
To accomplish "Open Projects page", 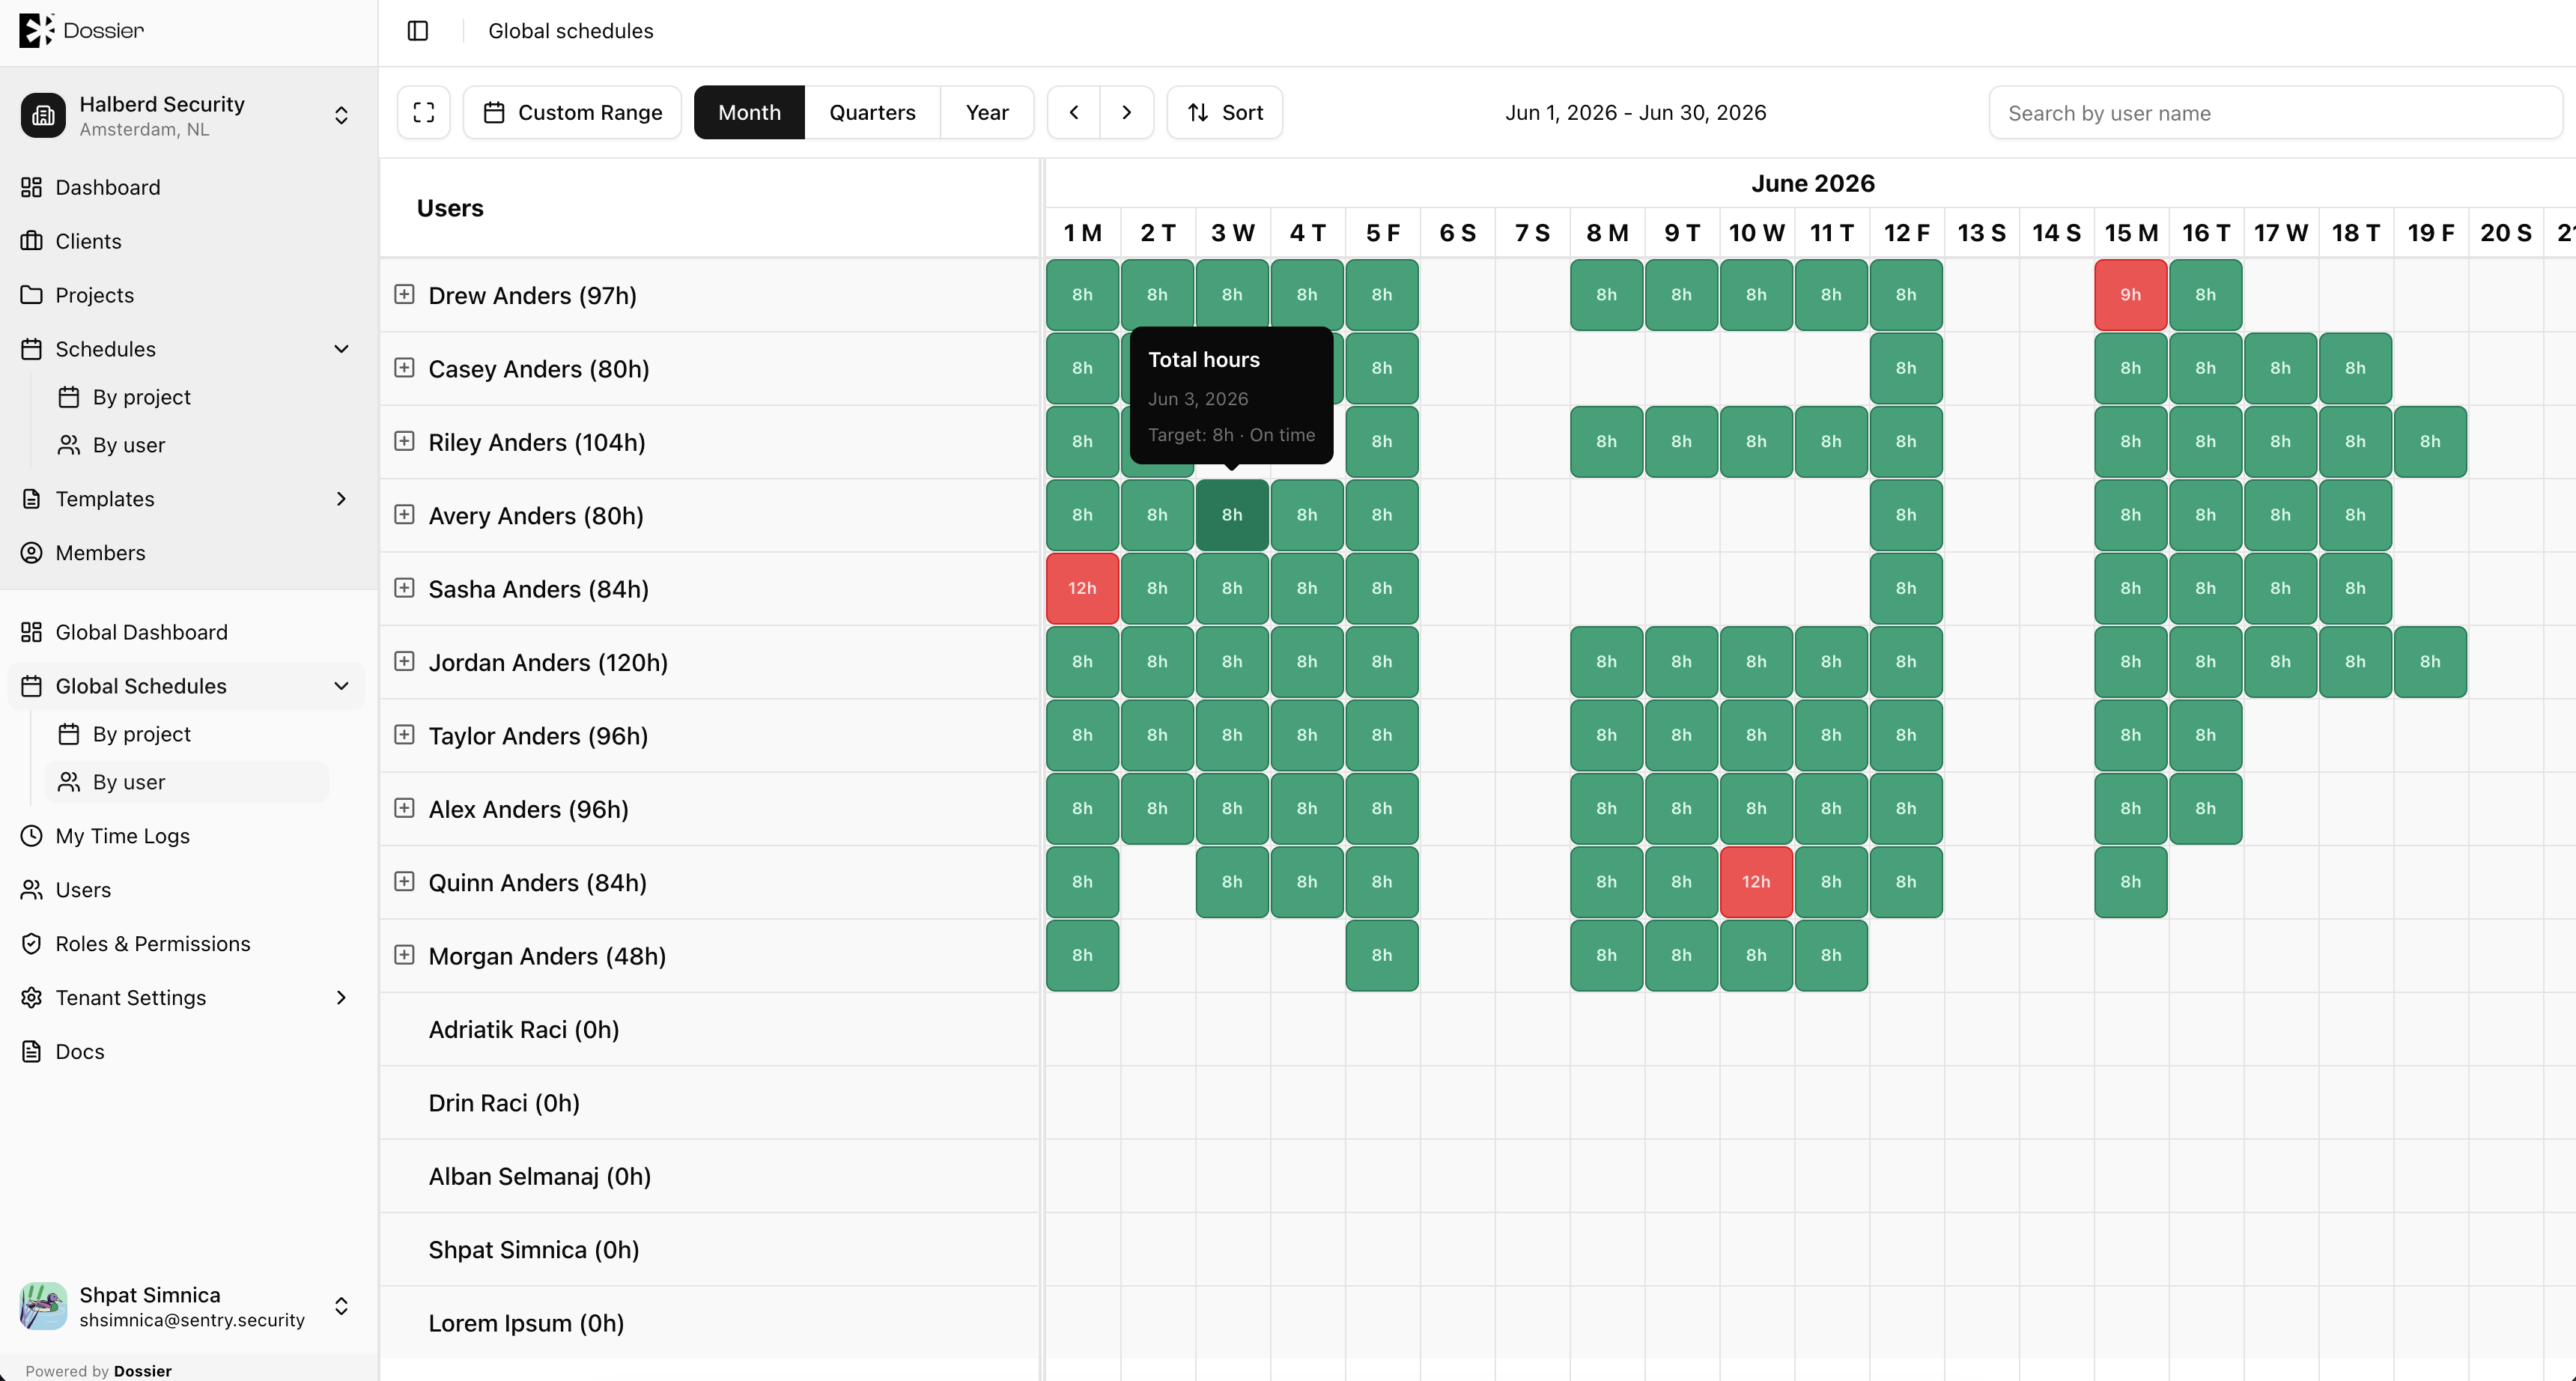I will click(x=95, y=295).
